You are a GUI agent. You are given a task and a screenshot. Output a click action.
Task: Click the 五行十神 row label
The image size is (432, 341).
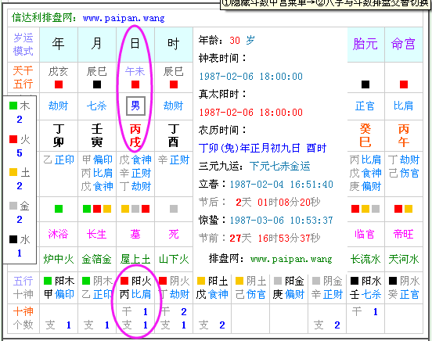(23, 288)
